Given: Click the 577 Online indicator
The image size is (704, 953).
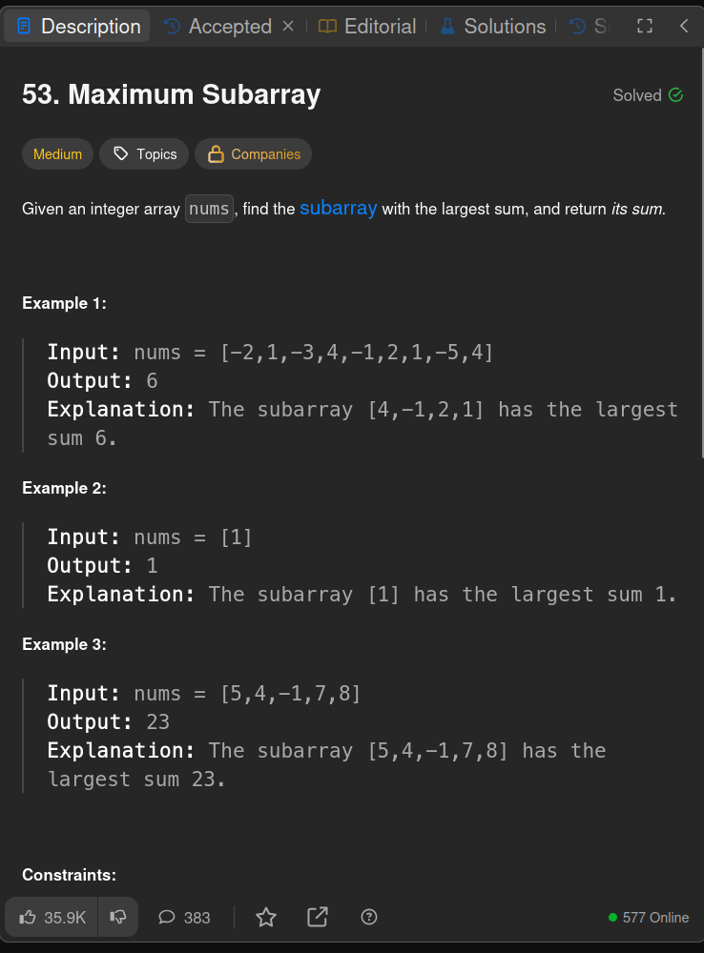Looking at the screenshot, I should tap(649, 917).
